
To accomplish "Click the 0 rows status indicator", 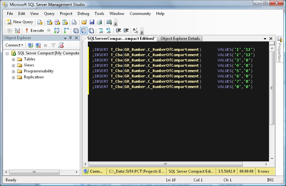I will click(263, 171).
